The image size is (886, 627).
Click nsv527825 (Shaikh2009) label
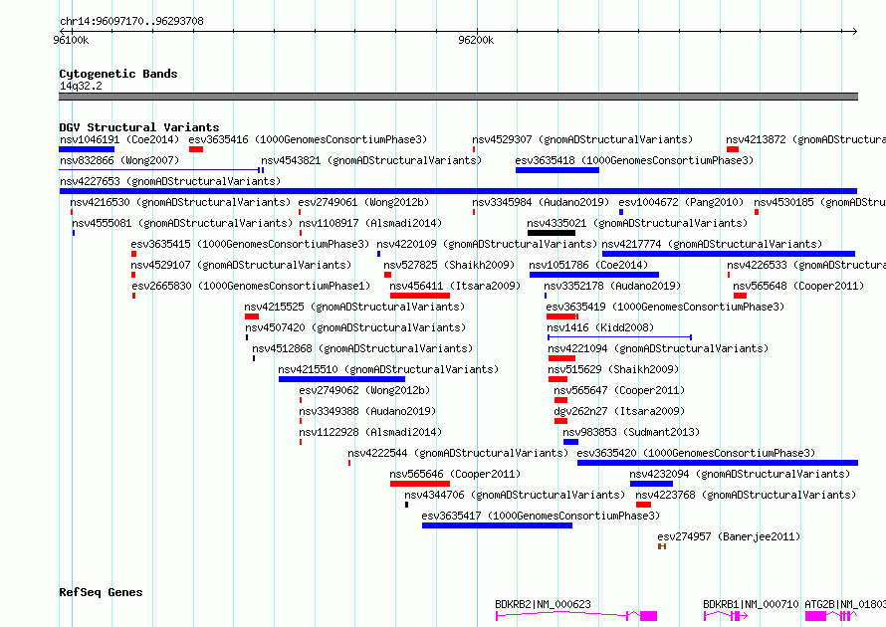(x=449, y=265)
